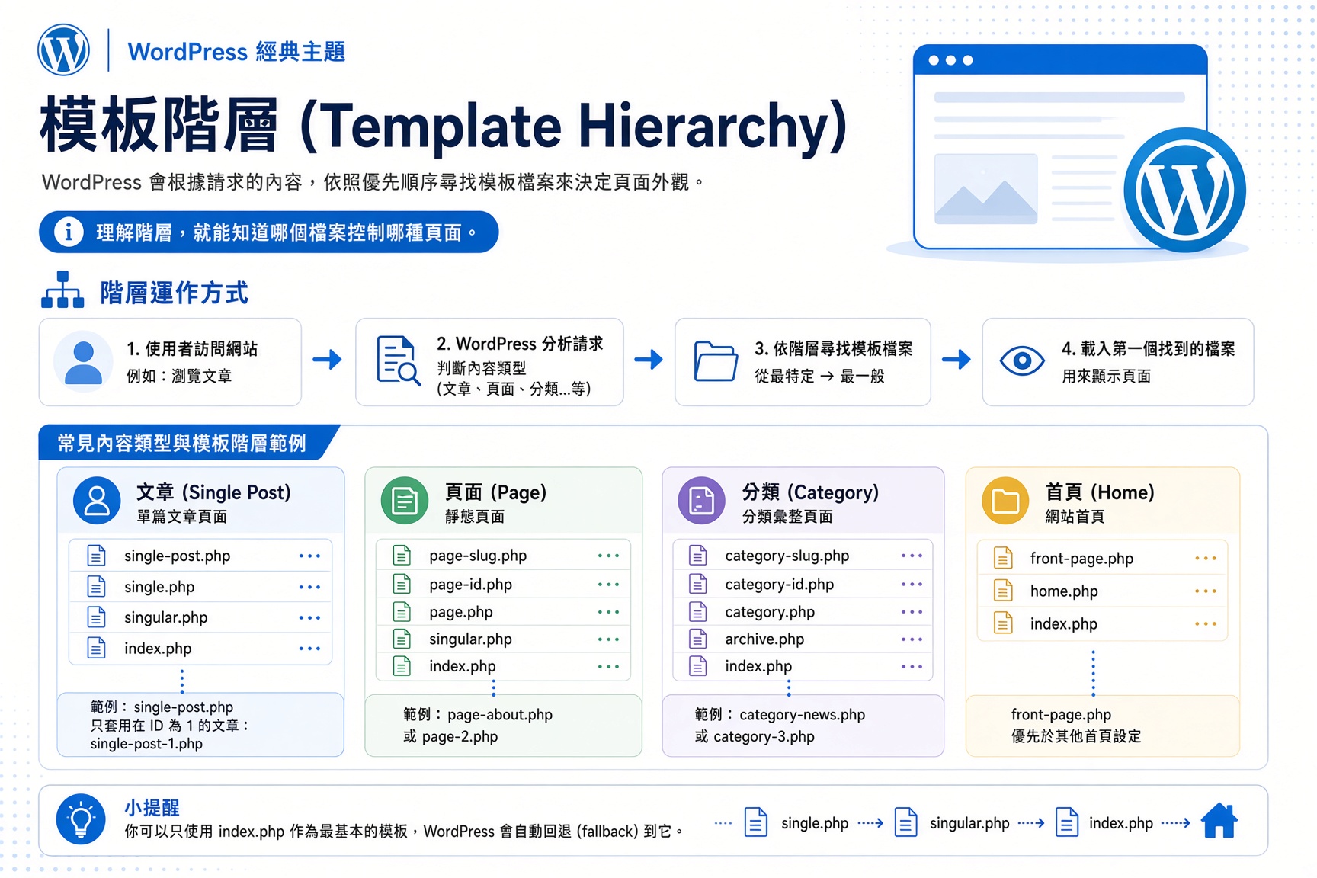Select index.php in the Category list
The image size is (1317, 878).
point(758,666)
